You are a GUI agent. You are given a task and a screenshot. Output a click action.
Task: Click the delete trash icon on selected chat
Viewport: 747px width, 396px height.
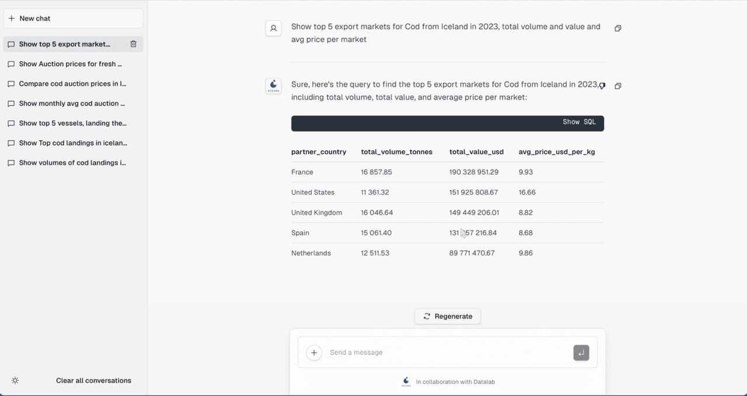coord(133,44)
